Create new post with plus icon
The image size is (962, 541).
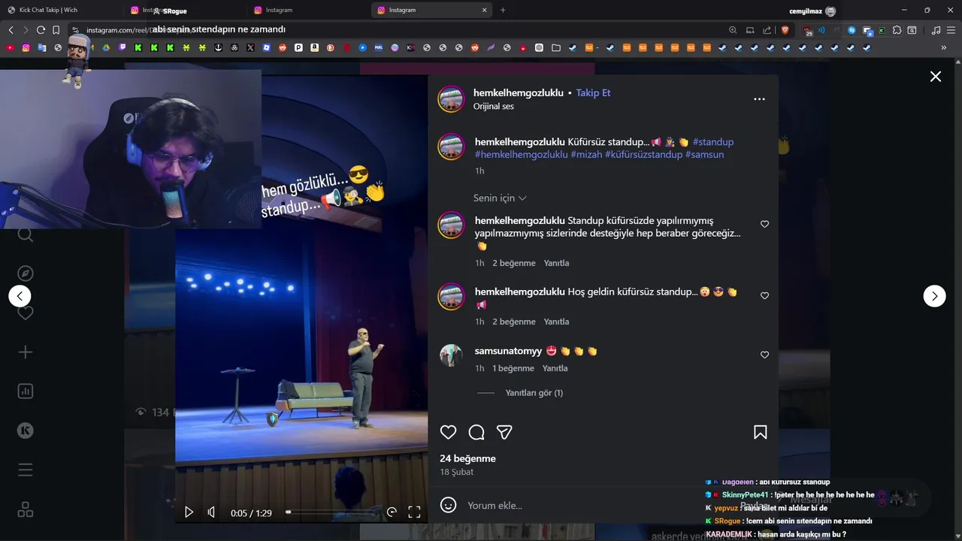pyautogui.click(x=26, y=352)
